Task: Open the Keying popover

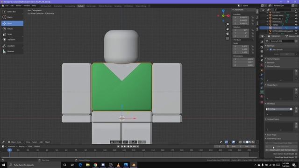Action: click(x=22, y=147)
